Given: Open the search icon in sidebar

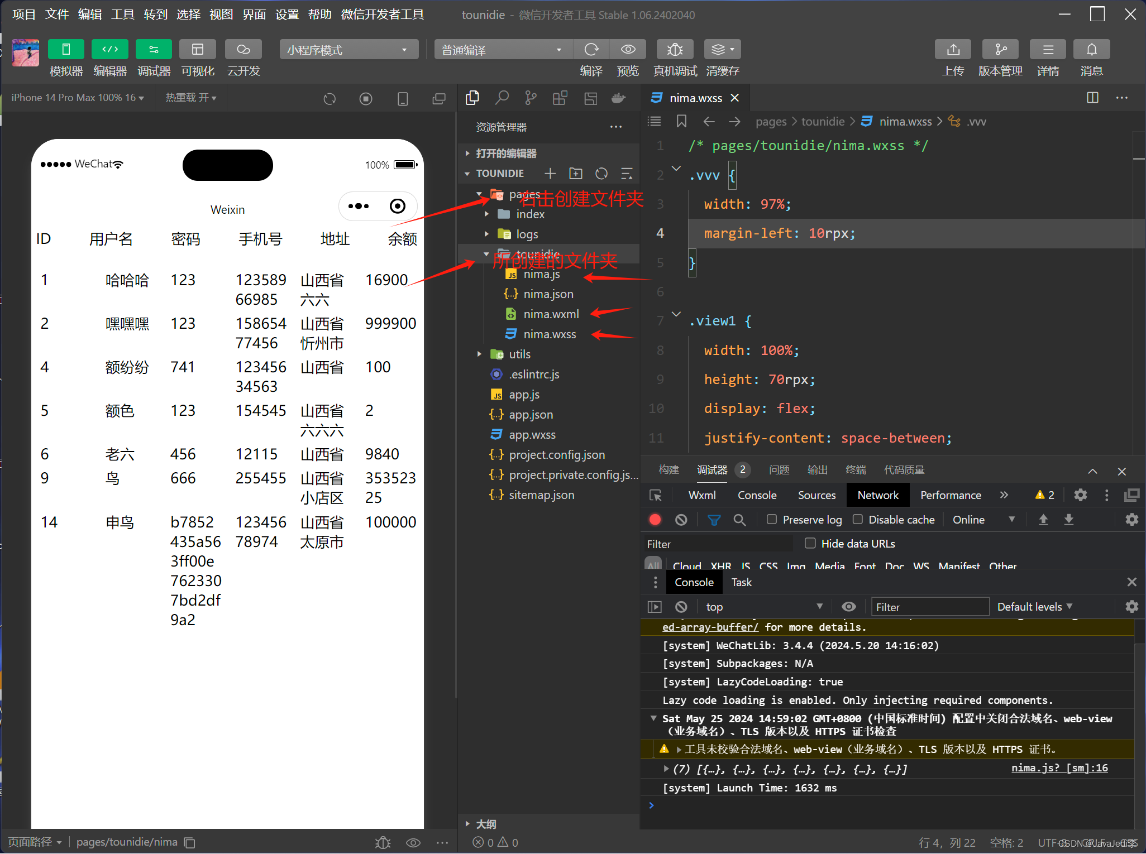Looking at the screenshot, I should coord(502,98).
